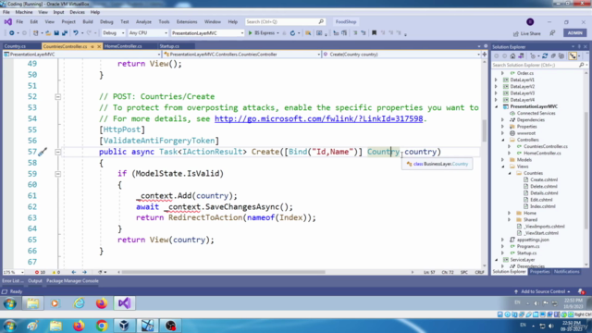Click the ADMIN button

(574, 33)
